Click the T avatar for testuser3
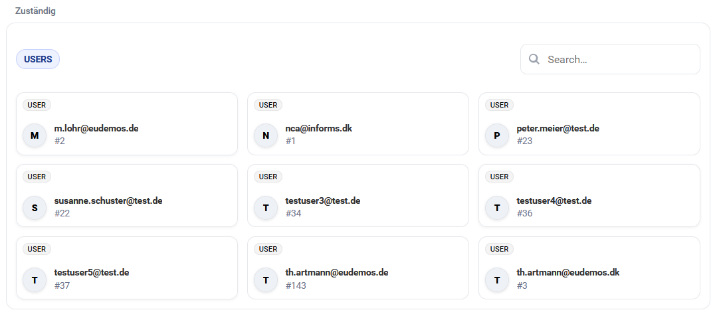The height and width of the screenshot is (318, 719). pos(266,208)
